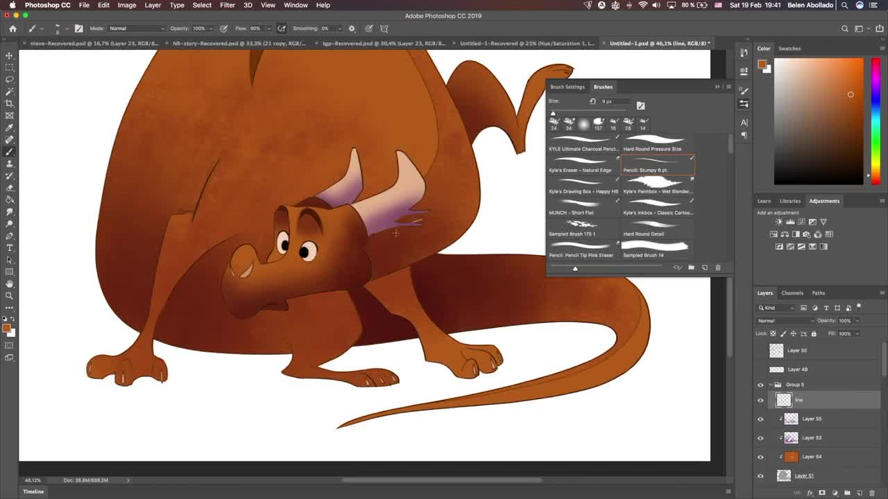Hide the line layer
888x499 pixels.
pos(760,400)
